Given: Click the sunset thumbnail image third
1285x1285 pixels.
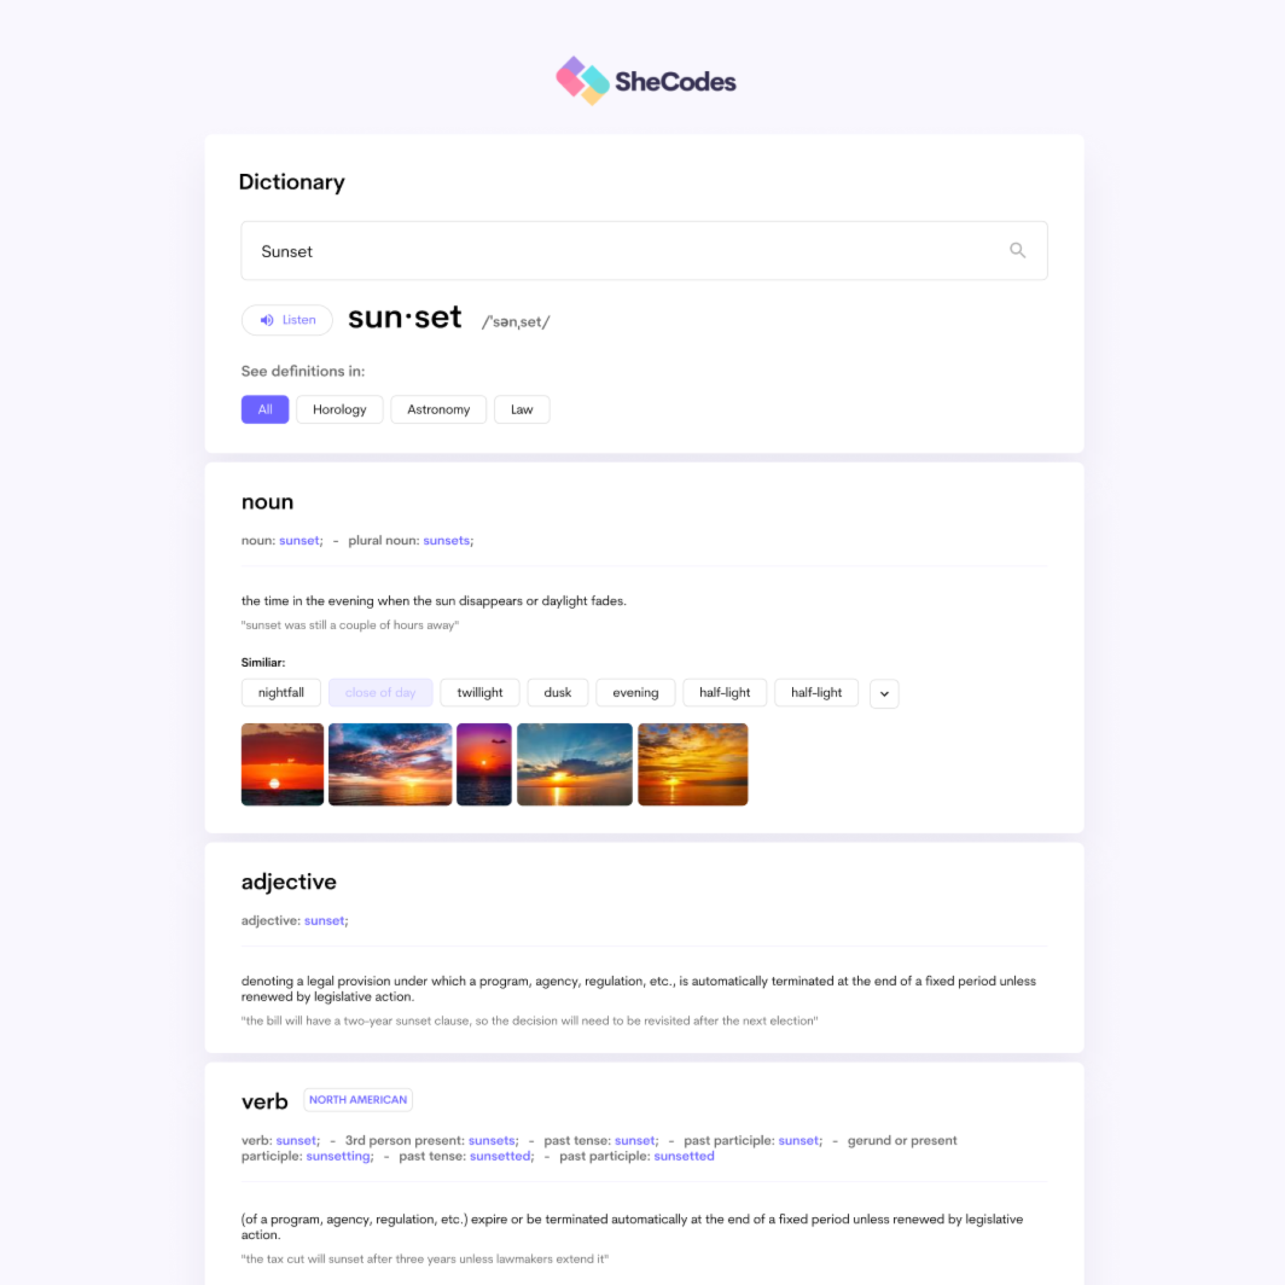Looking at the screenshot, I should [484, 762].
